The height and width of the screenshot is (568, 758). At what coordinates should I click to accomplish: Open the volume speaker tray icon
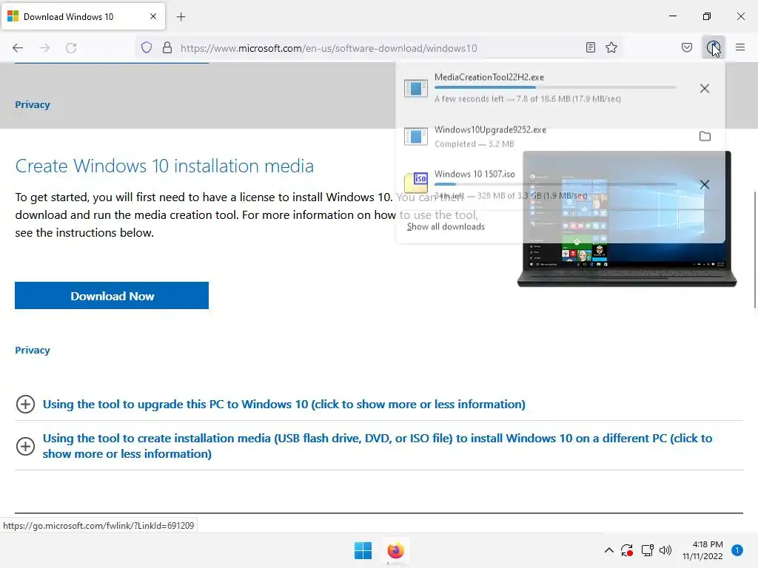[665, 550]
